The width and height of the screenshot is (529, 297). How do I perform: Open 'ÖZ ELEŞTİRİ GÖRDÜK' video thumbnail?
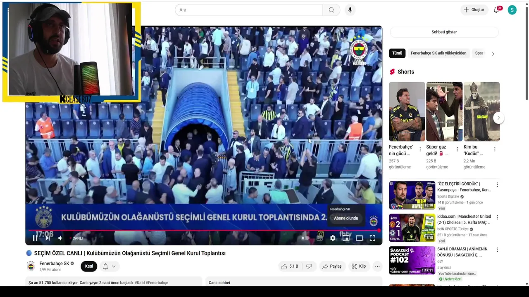[412, 195]
